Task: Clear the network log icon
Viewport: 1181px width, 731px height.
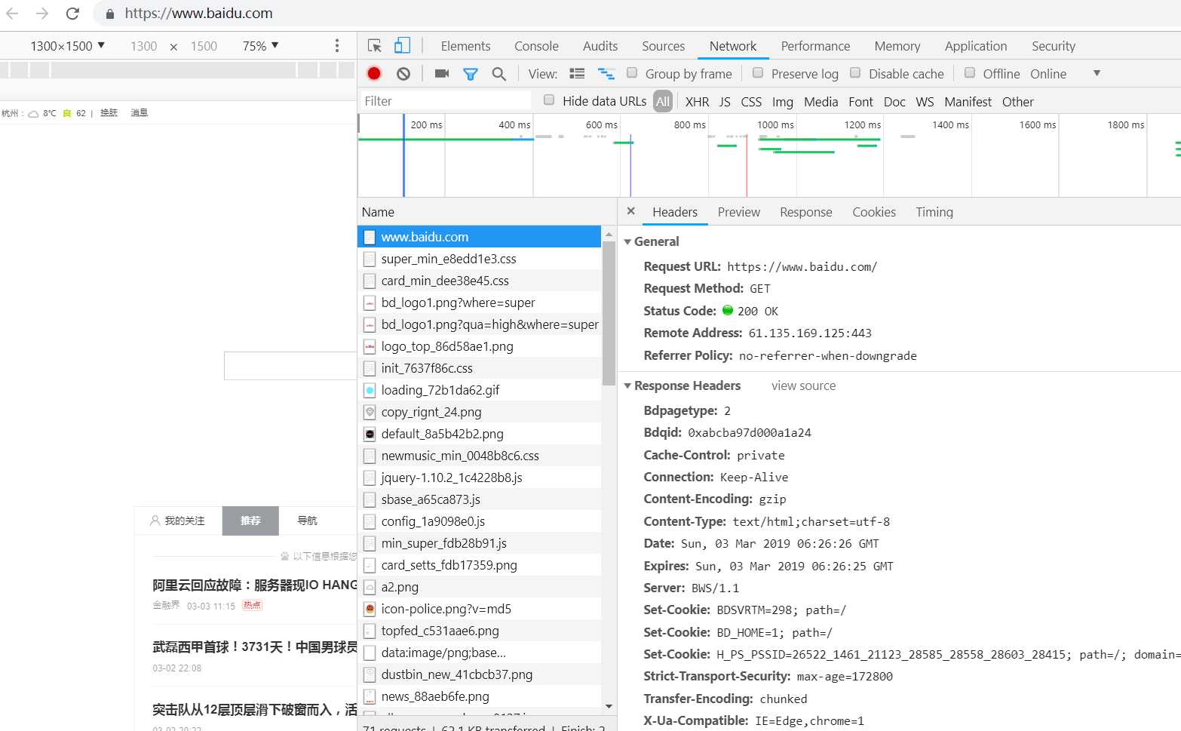Action: coord(403,73)
